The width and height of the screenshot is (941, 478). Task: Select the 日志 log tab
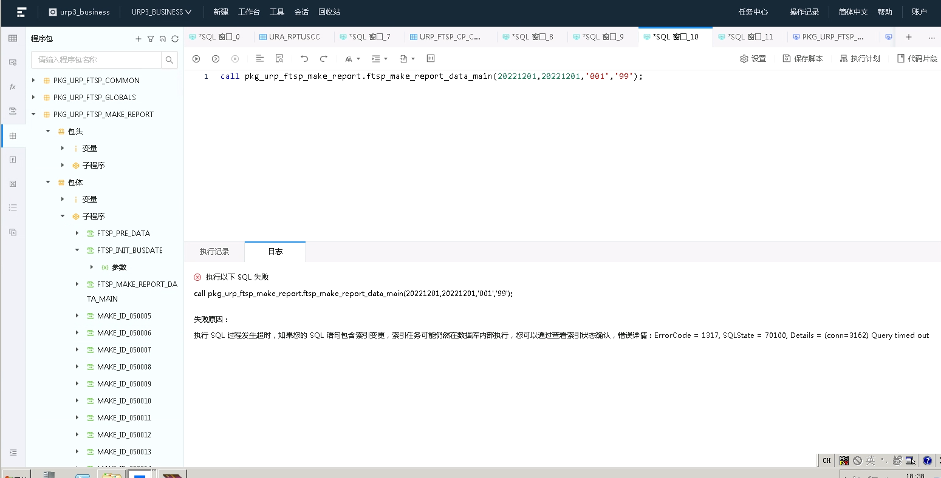pos(275,251)
